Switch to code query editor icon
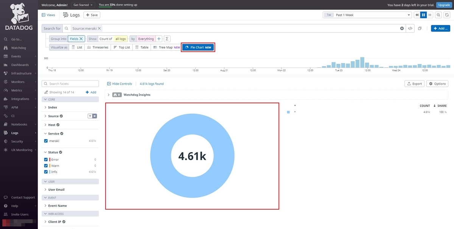This screenshot has width=454, height=229. (410, 28)
